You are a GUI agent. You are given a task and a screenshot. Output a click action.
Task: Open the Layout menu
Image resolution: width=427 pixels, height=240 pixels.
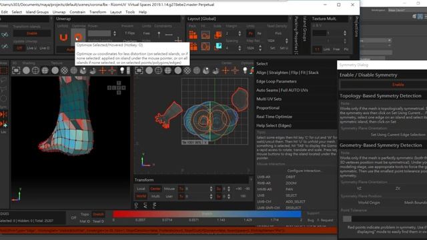coord(115,12)
